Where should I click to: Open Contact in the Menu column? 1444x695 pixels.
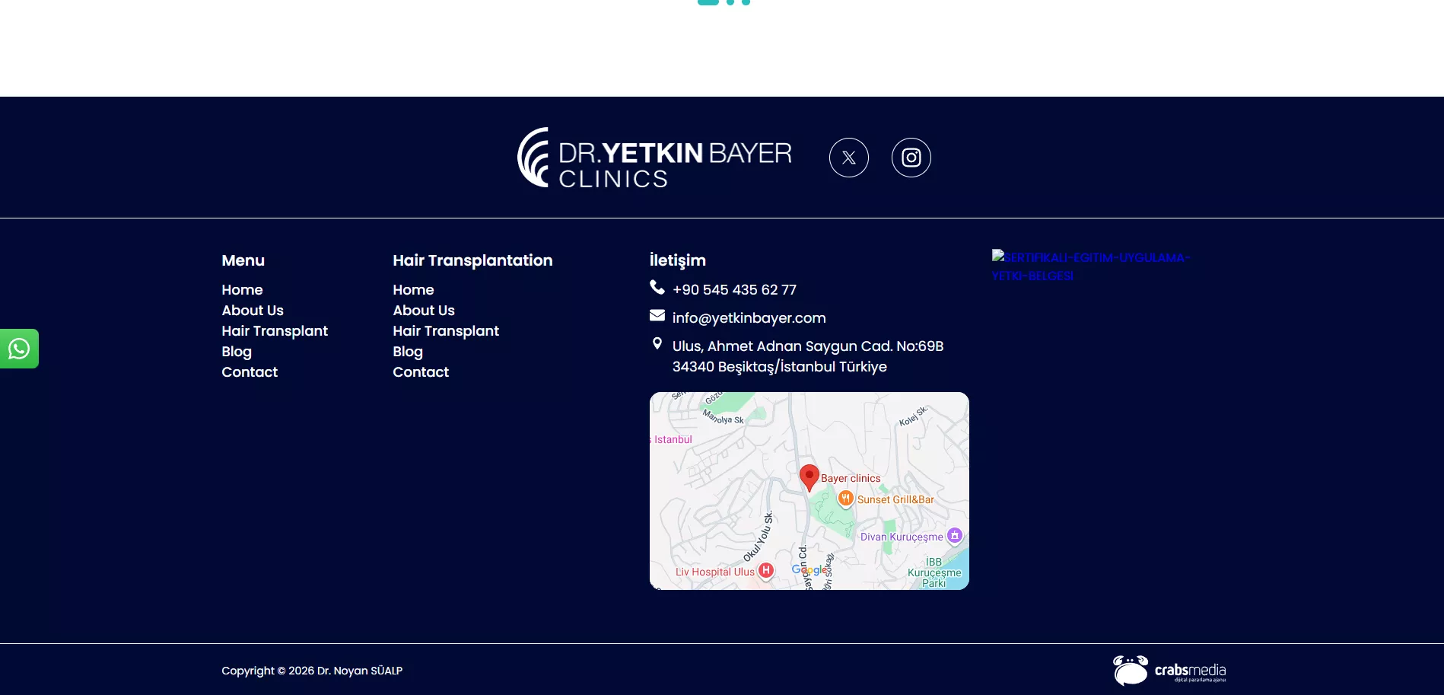(250, 372)
